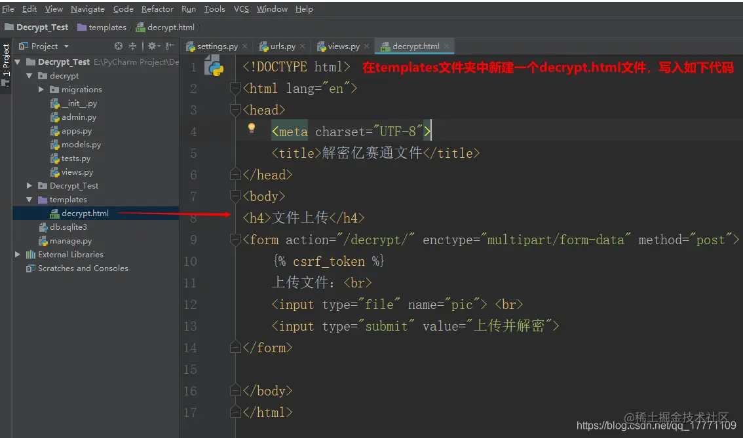Click the form action line in the editor
Screen dimensions: 743x438
491,240
